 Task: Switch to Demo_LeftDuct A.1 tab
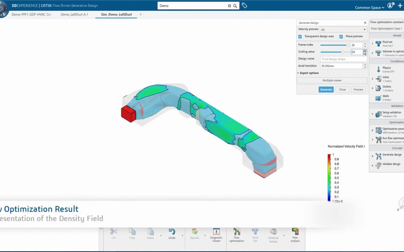(74, 14)
